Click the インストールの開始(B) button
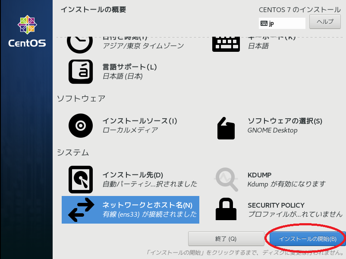The height and width of the screenshot is (259, 346). (308, 239)
